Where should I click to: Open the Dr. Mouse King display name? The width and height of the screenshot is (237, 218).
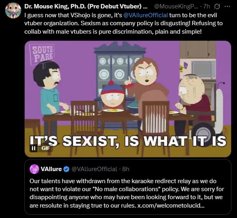click(86, 6)
